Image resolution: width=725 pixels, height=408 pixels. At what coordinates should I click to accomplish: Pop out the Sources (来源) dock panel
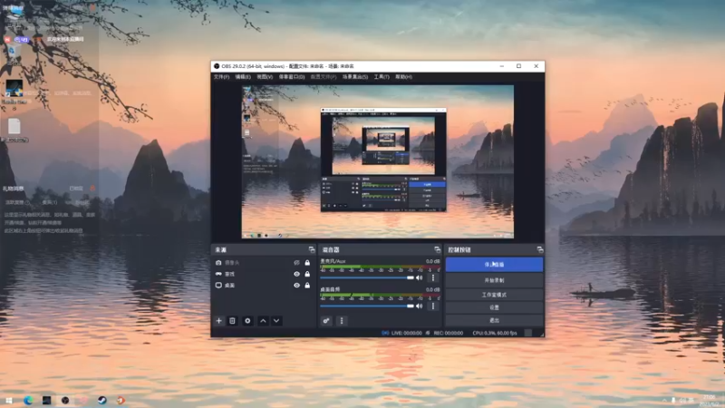coord(312,250)
